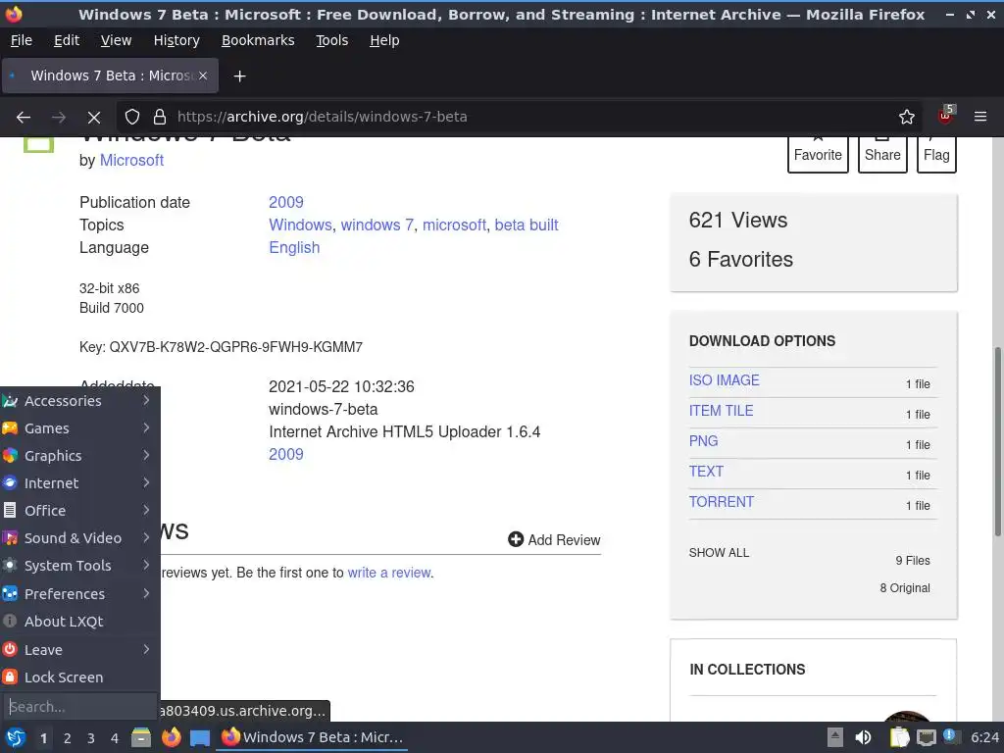Image resolution: width=1004 pixels, height=753 pixels.
Task: Open the update notifier tray icon
Action: [949, 736]
